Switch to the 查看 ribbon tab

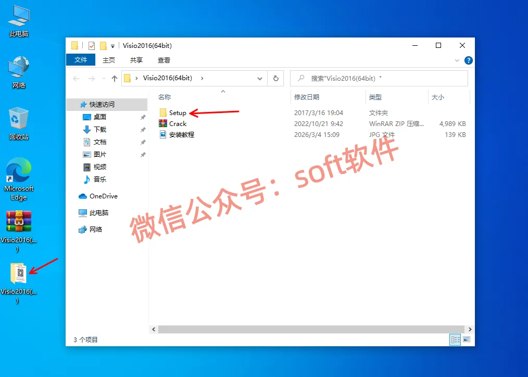pos(164,60)
